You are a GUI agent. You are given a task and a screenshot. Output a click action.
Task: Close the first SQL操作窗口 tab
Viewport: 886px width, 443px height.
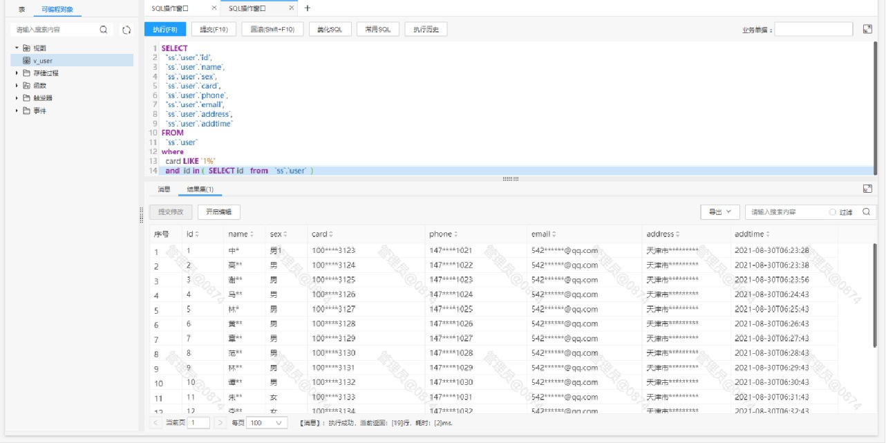(214, 8)
